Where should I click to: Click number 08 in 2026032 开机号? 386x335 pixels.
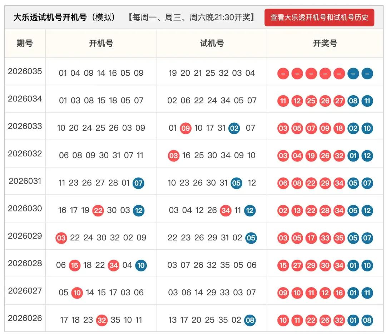point(77,155)
